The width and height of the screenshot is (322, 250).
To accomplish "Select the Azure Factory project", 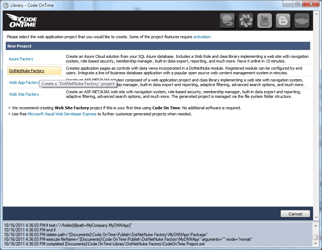I will tap(21, 59).
